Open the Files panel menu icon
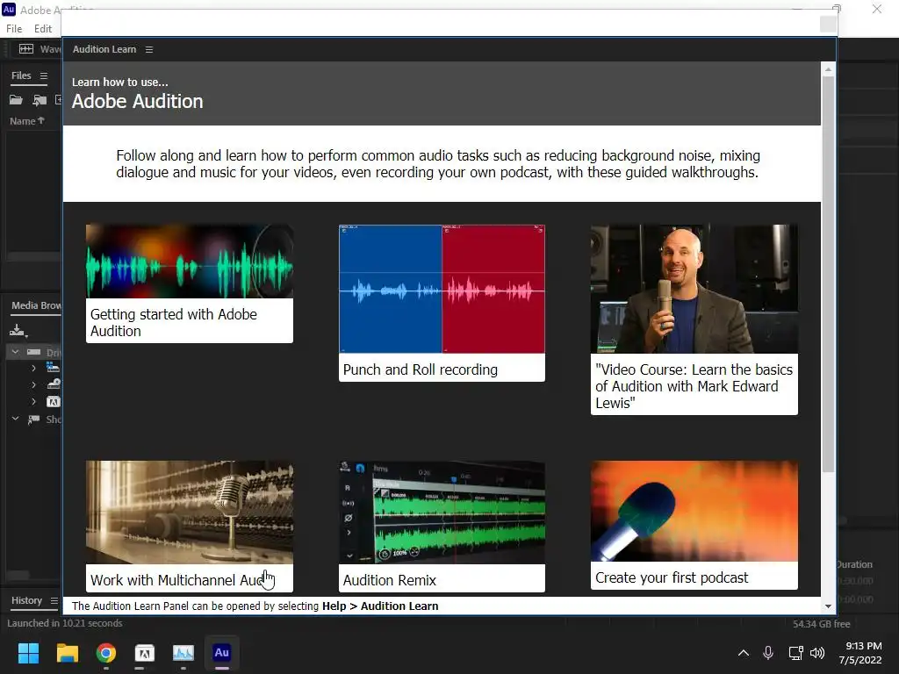This screenshot has width=899, height=674. [44, 75]
